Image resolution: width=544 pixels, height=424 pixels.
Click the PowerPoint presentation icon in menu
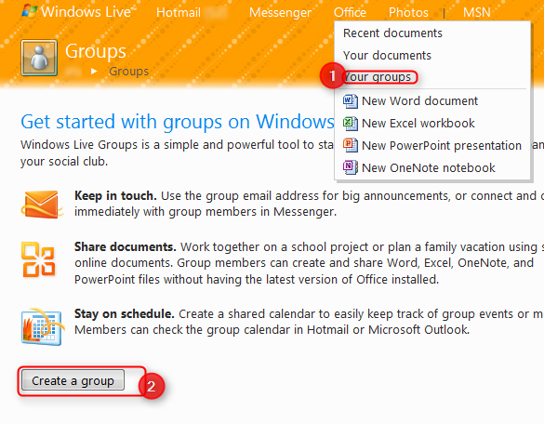click(350, 145)
